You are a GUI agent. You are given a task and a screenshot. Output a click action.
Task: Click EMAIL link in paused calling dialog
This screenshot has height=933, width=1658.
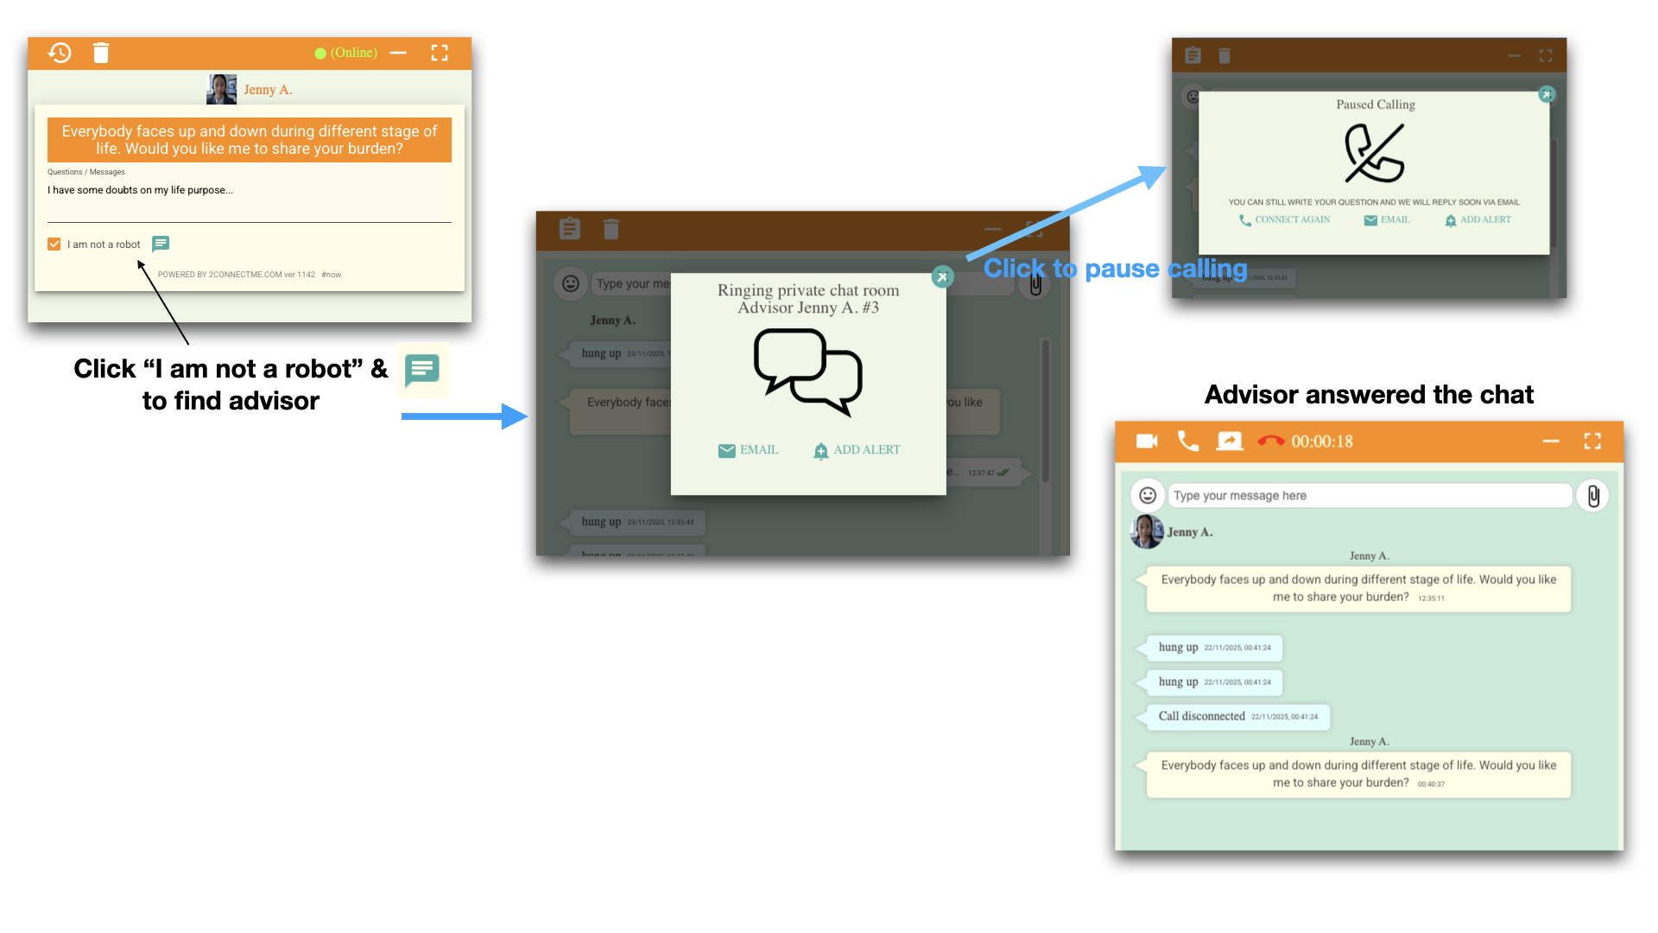click(1387, 220)
